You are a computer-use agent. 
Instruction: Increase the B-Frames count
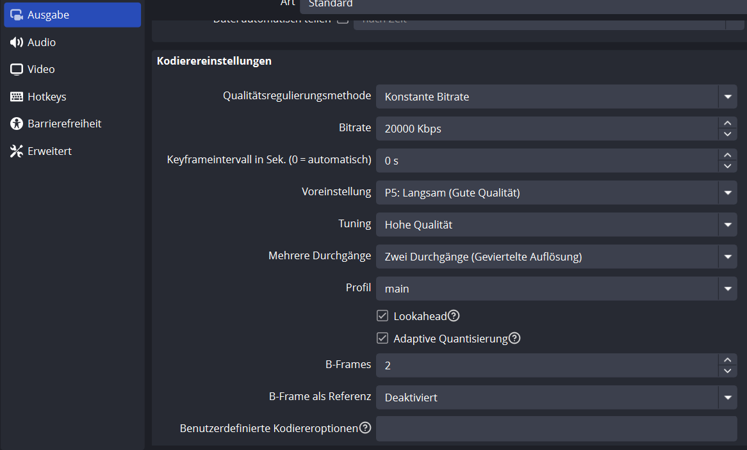(728, 360)
